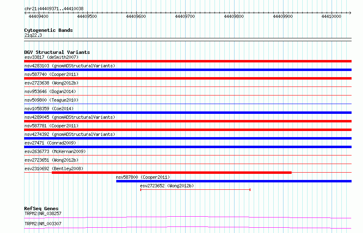Click the RefSeq Genes track title
Image resolution: width=363 pixels, height=233 pixels.
(x=41, y=209)
